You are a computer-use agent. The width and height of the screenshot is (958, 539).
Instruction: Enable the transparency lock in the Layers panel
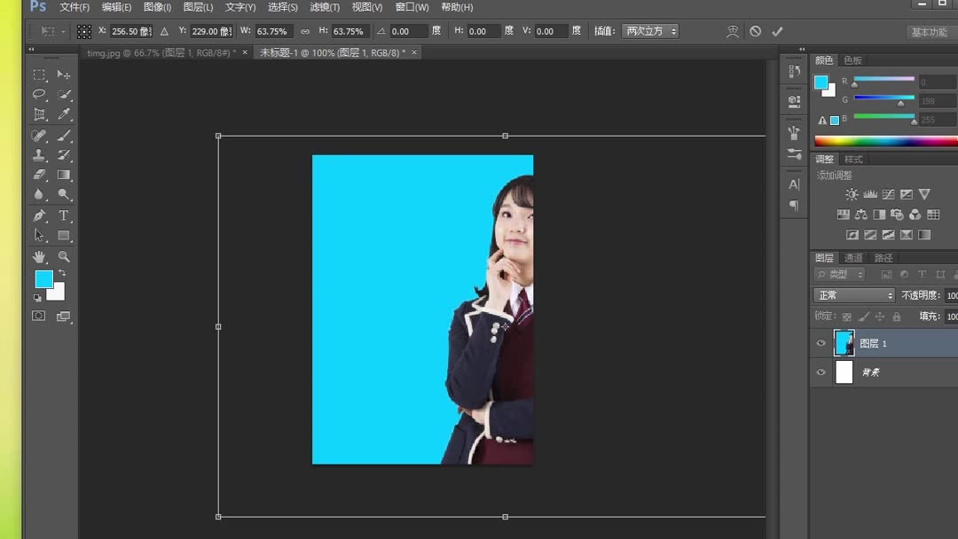coord(849,316)
